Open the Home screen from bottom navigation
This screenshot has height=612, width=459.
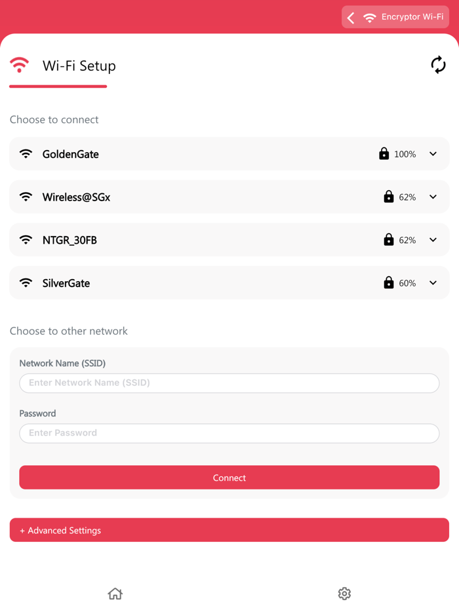point(115,593)
